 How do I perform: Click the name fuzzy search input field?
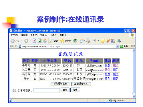click(x=47, y=90)
